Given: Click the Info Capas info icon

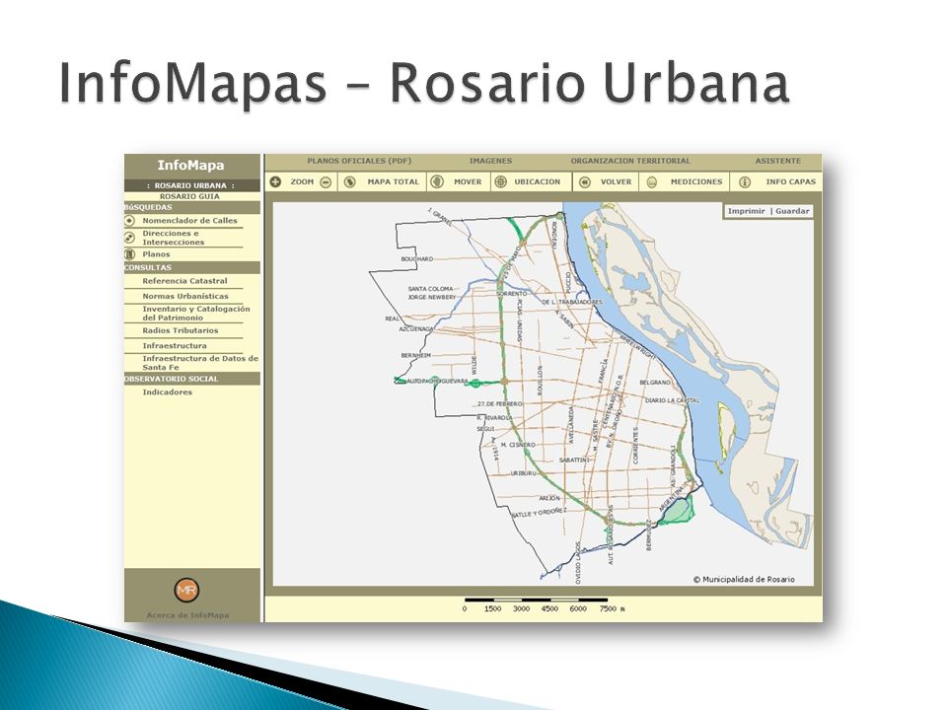Looking at the screenshot, I should pyautogui.click(x=745, y=181).
